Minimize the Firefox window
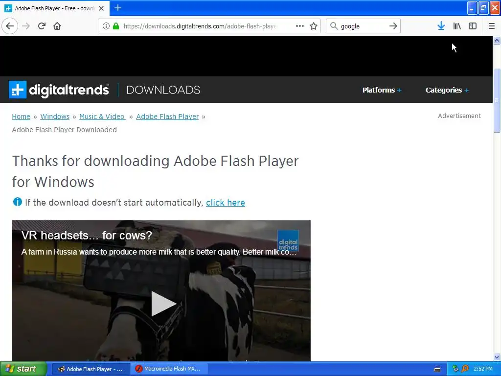The image size is (501, 376). [x=472, y=8]
